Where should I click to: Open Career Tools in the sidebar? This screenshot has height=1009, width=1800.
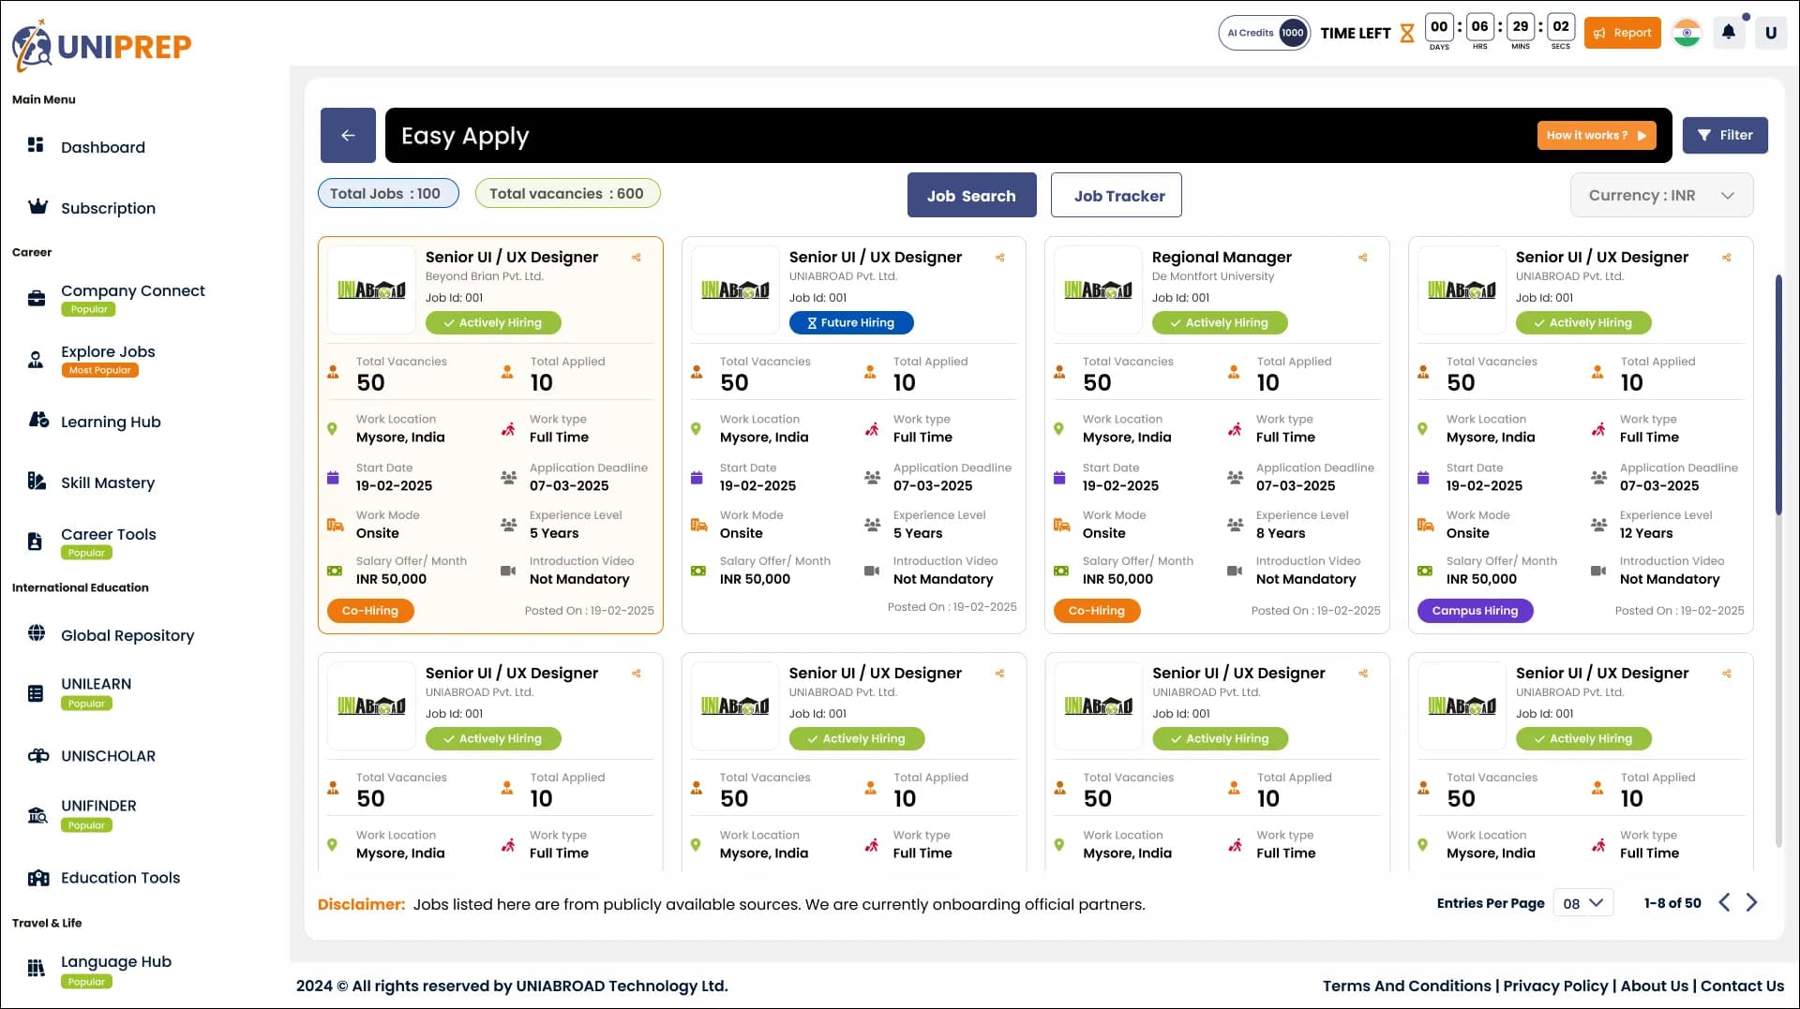[109, 535]
